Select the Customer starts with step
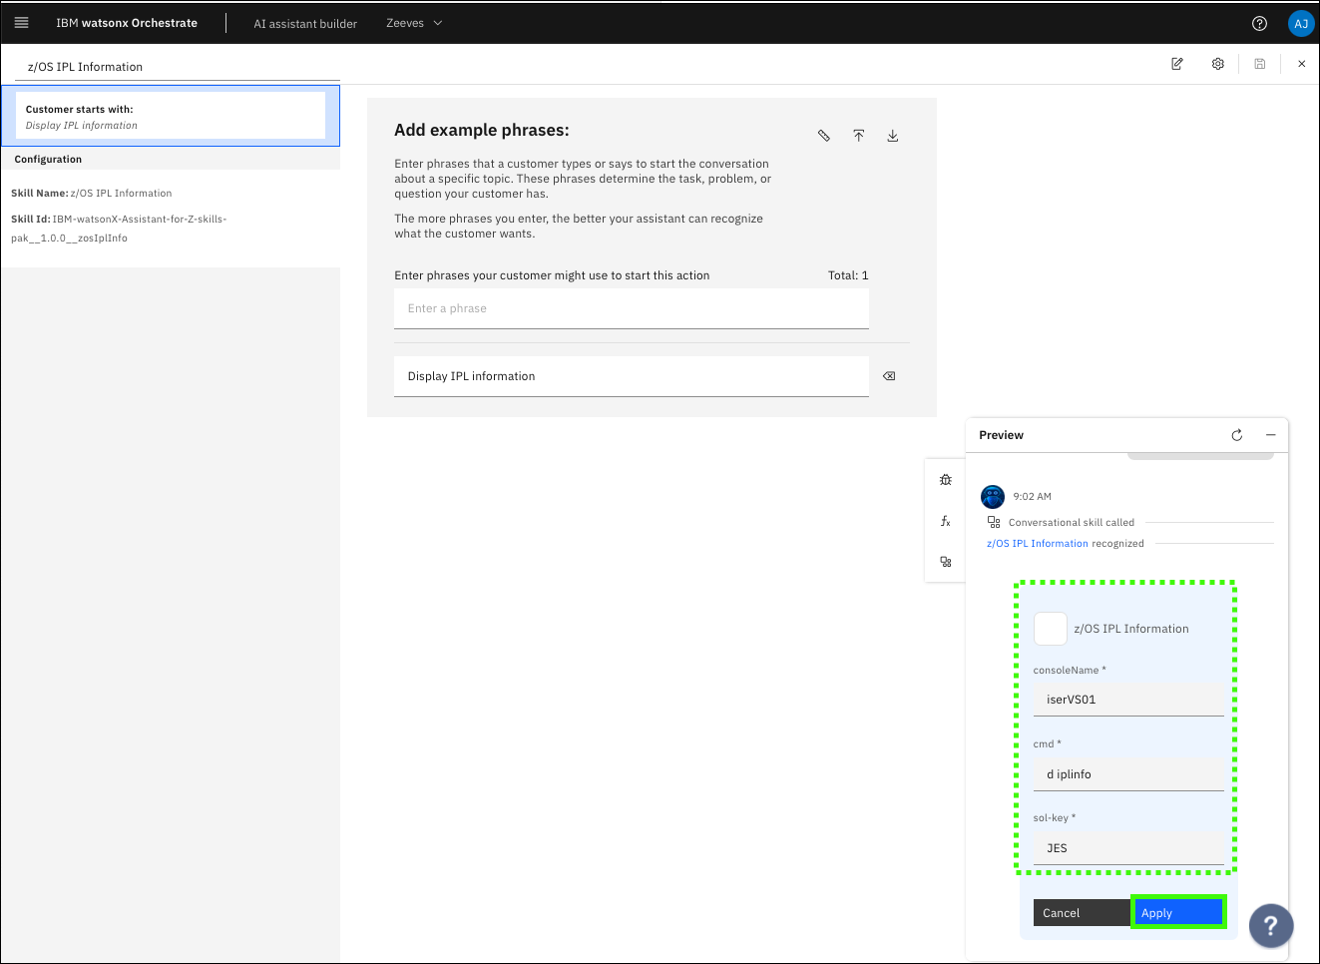The width and height of the screenshot is (1320, 964). pos(171,116)
